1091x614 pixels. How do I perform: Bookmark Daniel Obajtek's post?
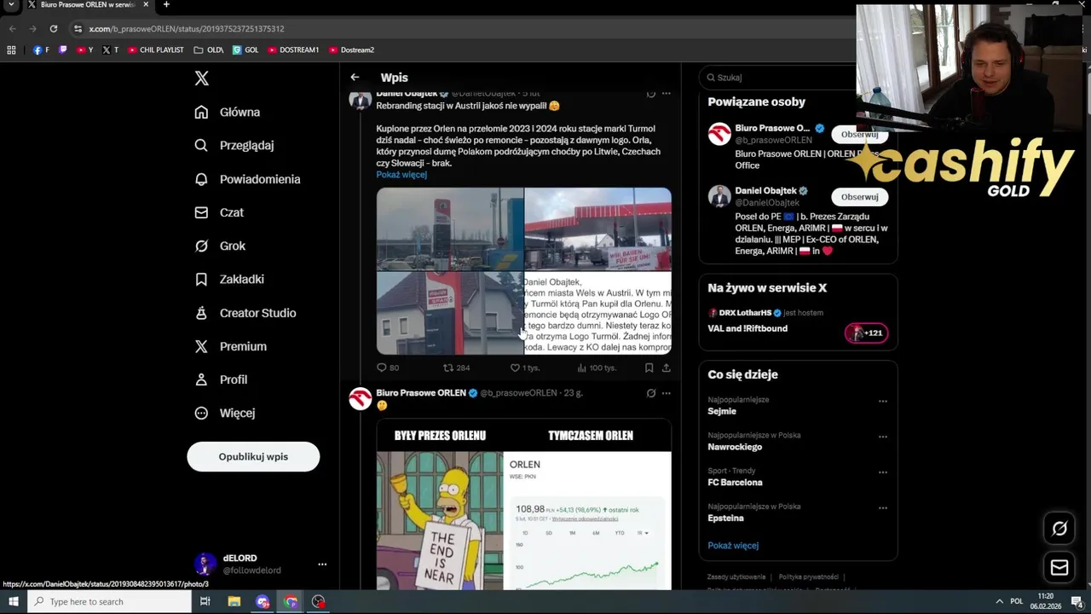coord(649,368)
